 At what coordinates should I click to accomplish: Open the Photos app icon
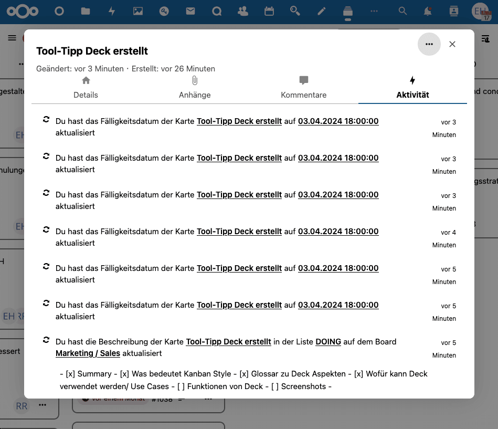pos(138,11)
